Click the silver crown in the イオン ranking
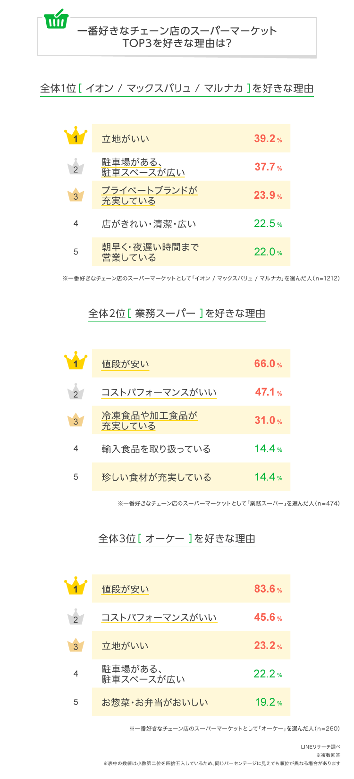 (76, 166)
